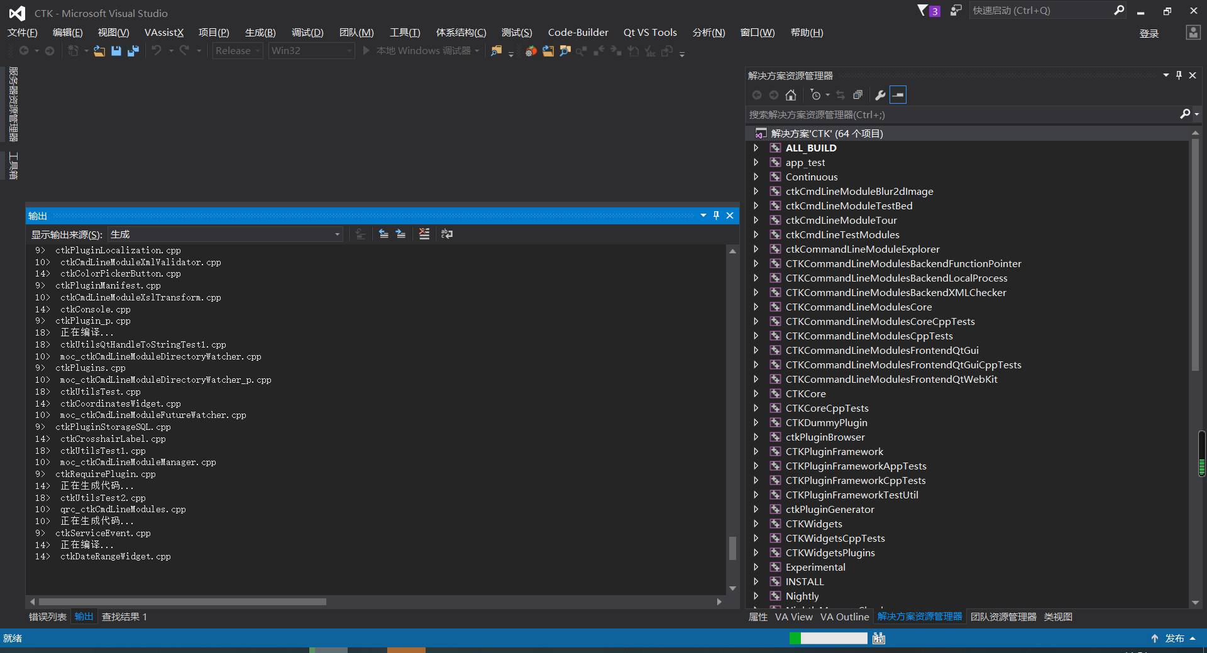Select the solution 'CTK' root node
1207x653 pixels.
pyautogui.click(x=827, y=134)
